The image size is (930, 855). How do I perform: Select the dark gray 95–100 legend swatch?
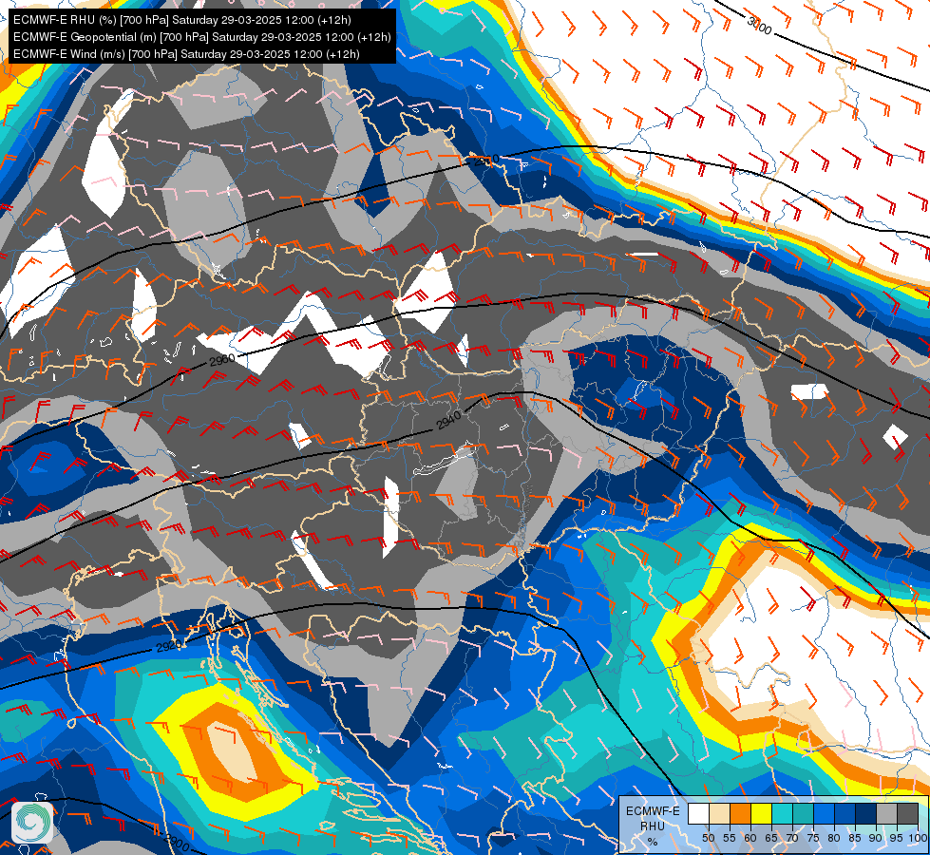point(907,813)
